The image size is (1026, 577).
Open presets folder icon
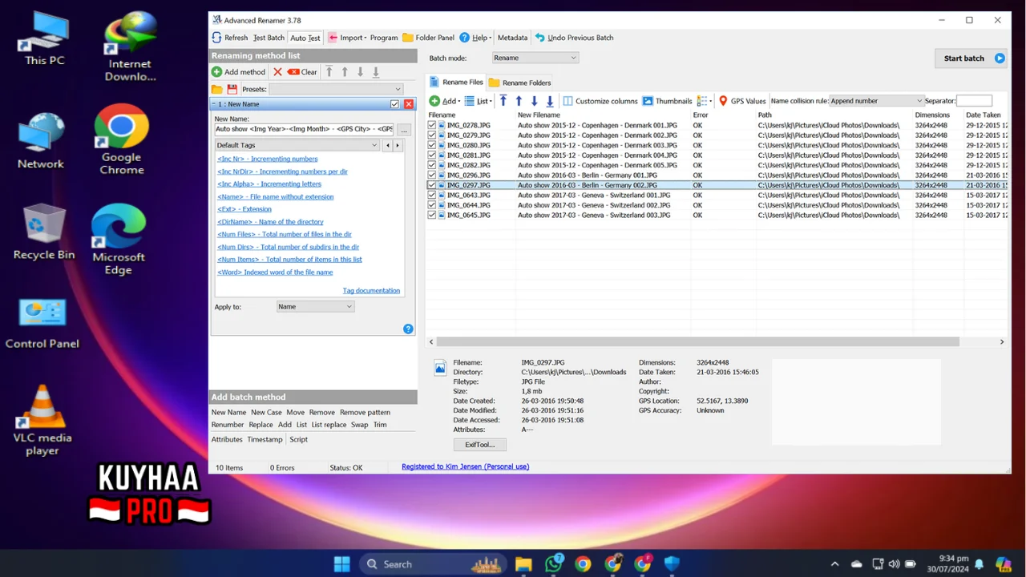(216, 89)
